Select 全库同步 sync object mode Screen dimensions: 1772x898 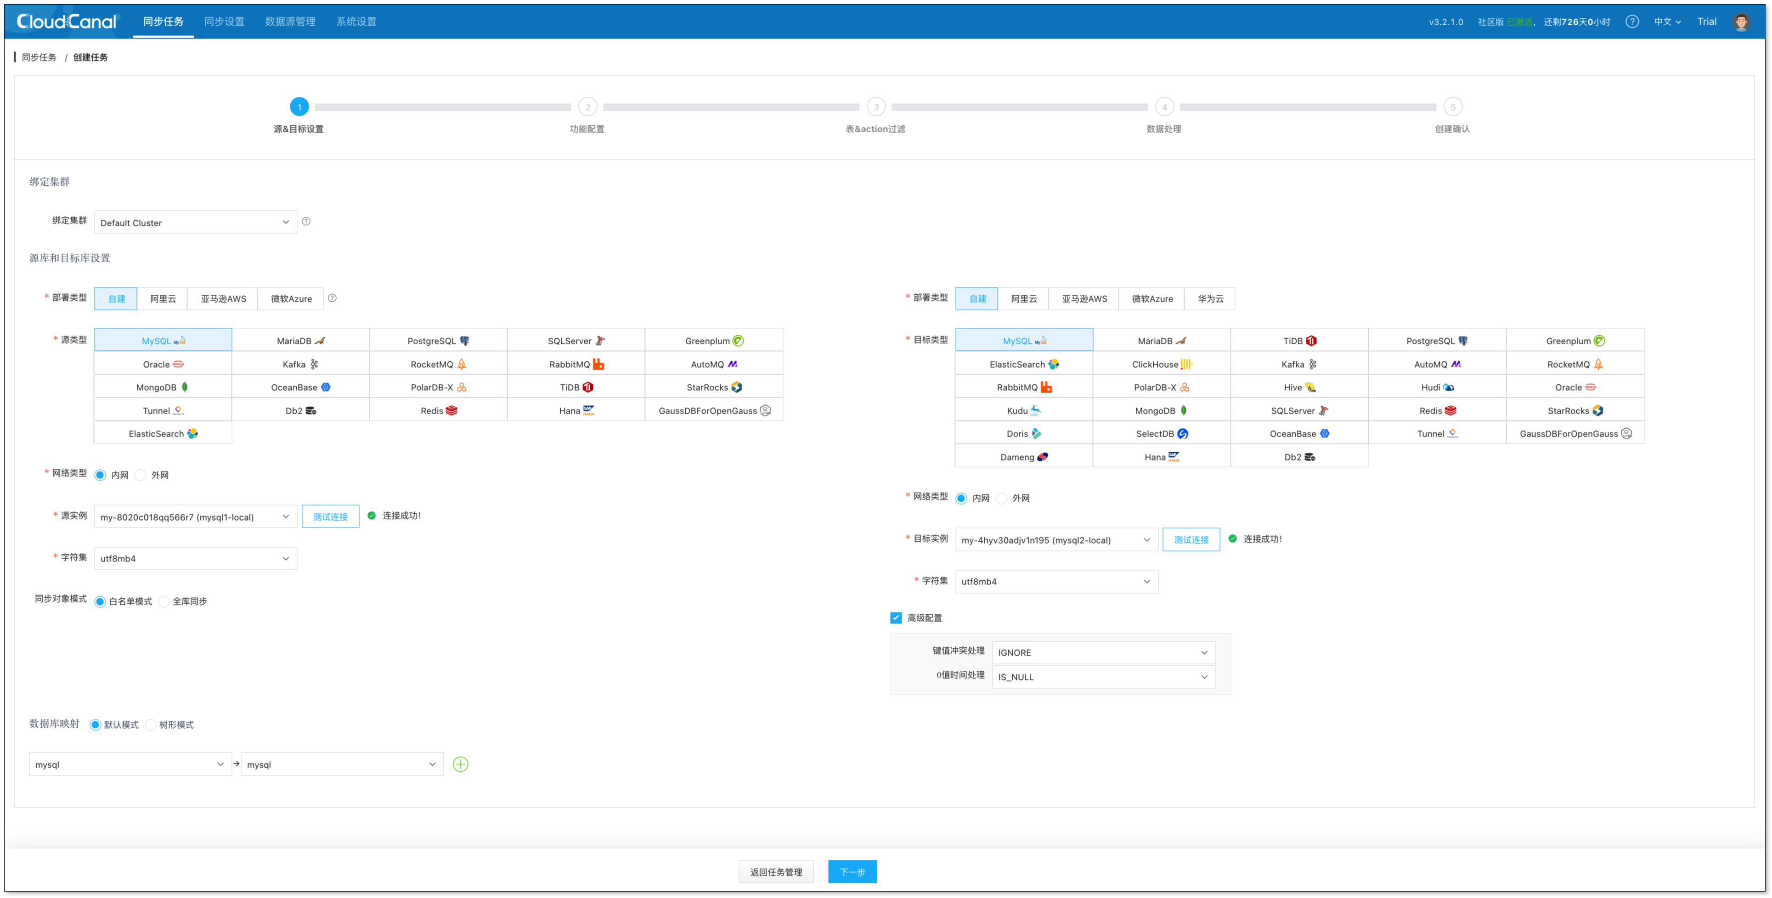[164, 601]
